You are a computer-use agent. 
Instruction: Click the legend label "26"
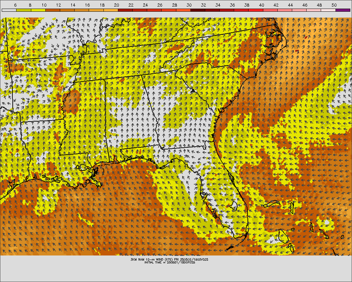point(160,5)
